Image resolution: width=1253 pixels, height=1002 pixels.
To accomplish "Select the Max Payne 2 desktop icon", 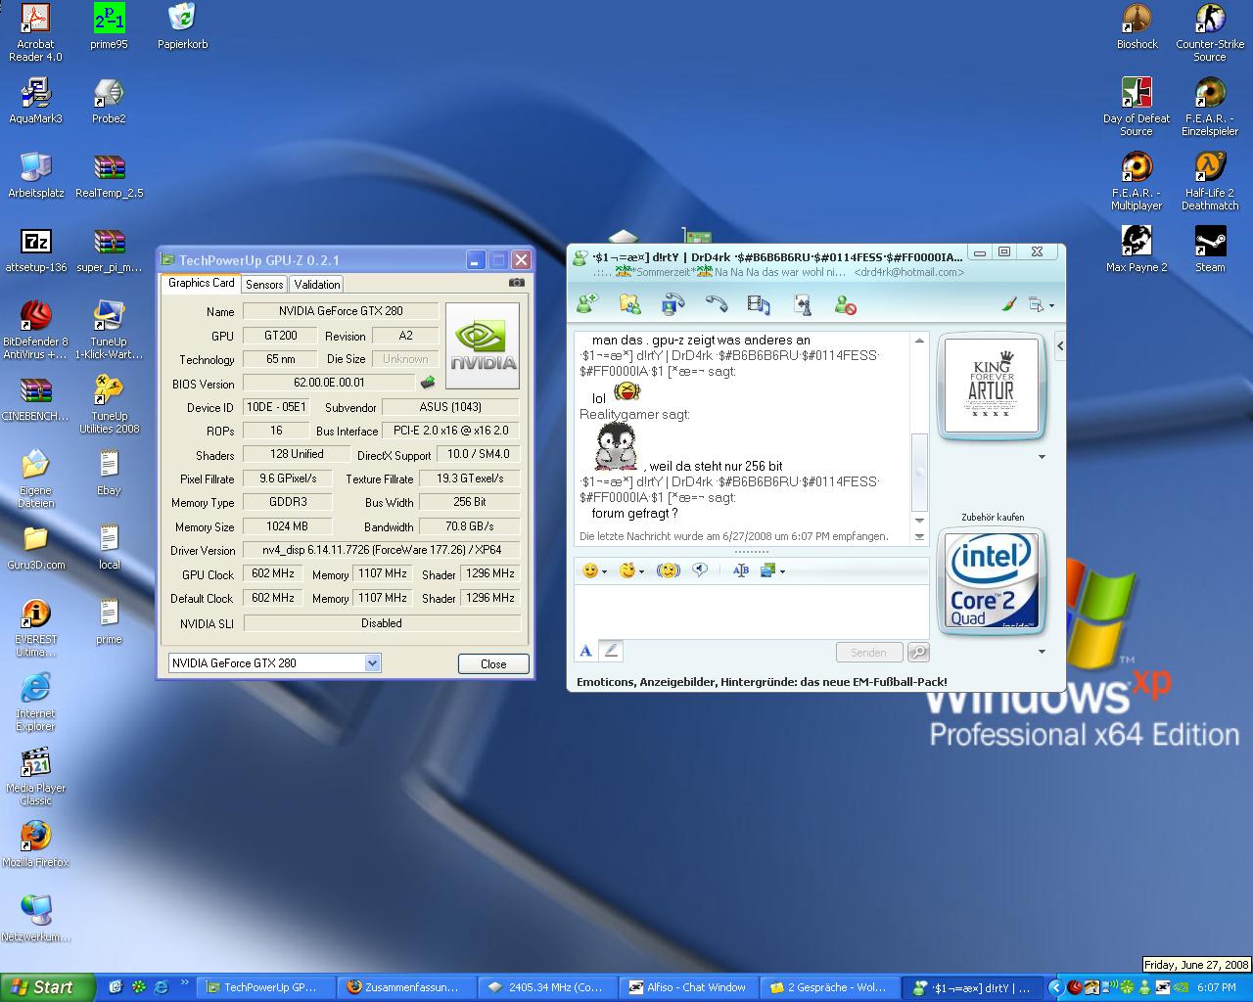I will tap(1137, 250).
